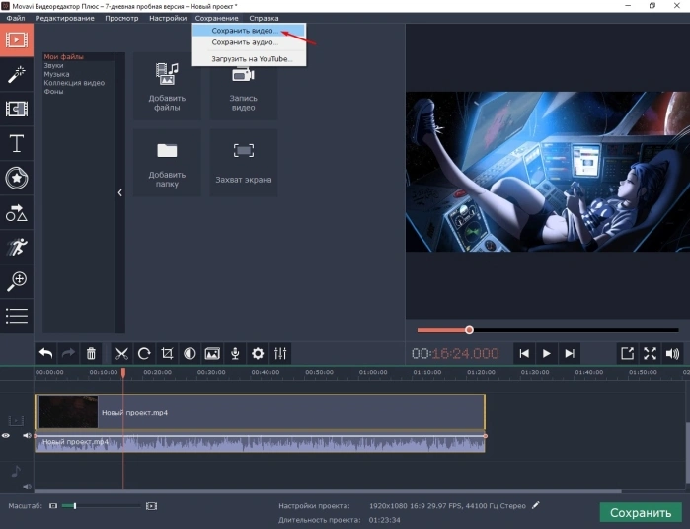
Task: Open the Stickers star tab
Action: (x=16, y=178)
